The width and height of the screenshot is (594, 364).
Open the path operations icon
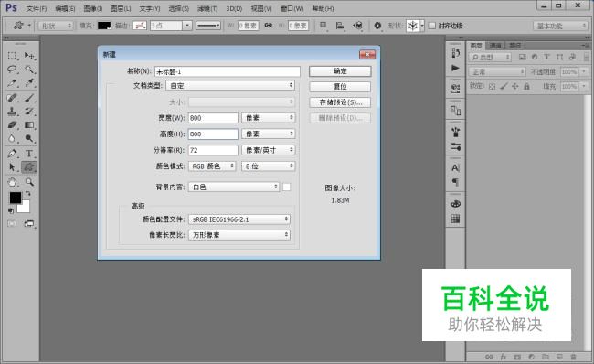coord(324,26)
